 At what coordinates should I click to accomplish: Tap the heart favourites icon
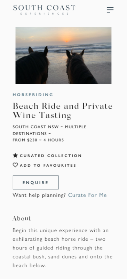[15, 165]
